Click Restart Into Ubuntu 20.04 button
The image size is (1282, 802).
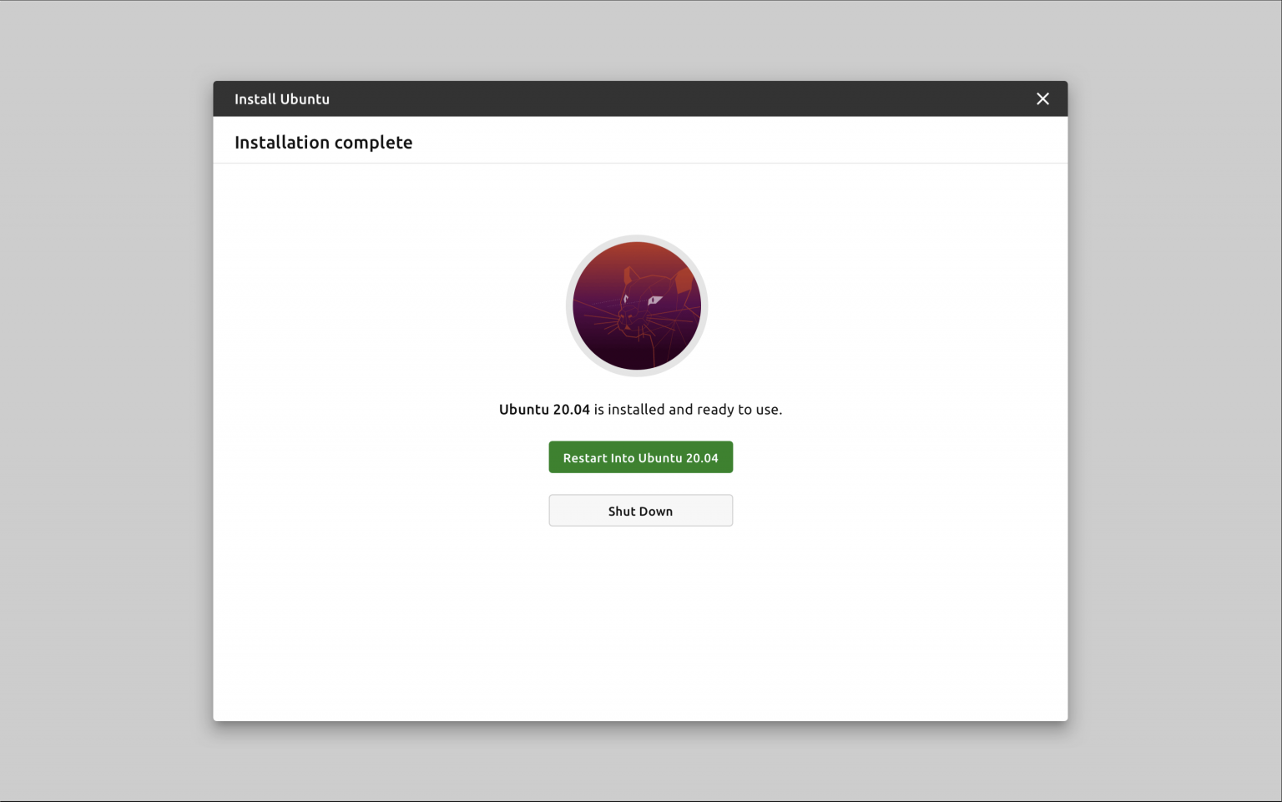640,457
